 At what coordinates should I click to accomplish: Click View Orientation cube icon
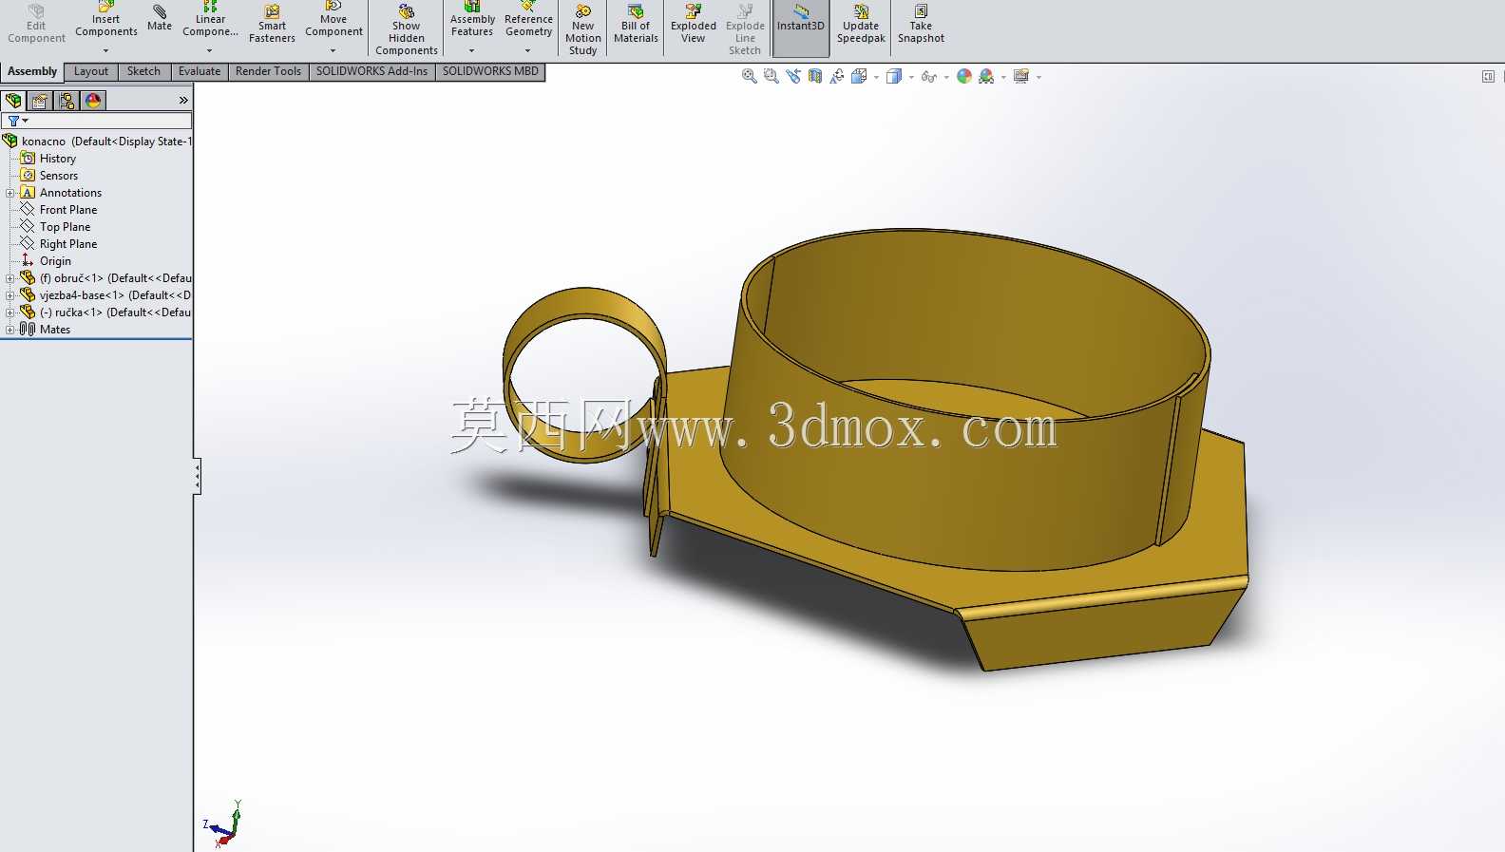pos(859,76)
